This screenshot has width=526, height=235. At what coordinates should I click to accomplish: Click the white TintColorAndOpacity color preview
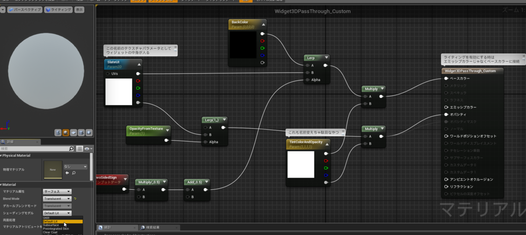point(301,164)
